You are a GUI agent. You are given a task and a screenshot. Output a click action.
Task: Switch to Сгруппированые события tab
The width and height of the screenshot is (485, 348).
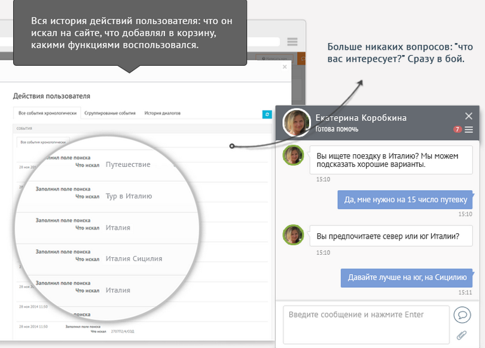[110, 113]
